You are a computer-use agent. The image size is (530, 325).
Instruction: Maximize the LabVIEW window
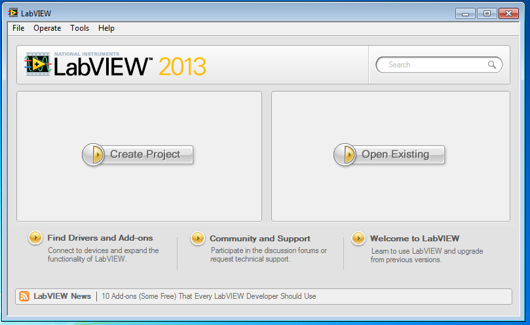487,14
